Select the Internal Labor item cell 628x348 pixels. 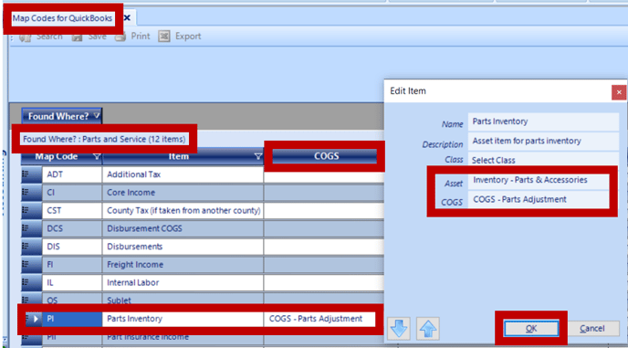click(x=183, y=282)
